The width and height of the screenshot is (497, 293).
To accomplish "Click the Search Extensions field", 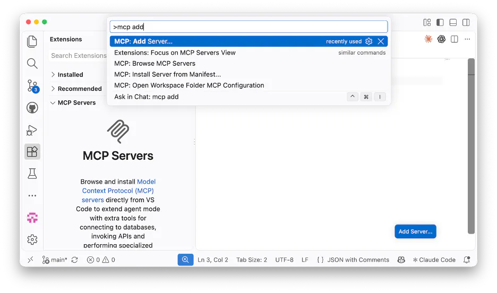I will (79, 55).
